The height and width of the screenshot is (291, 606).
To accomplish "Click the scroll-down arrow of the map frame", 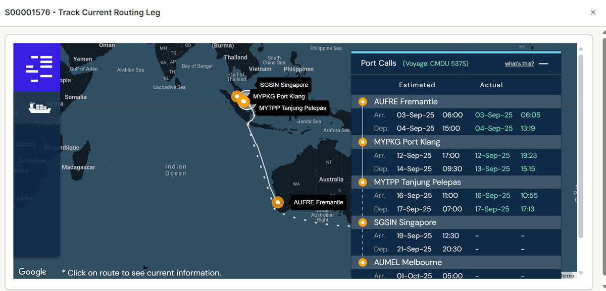I will (581, 273).
